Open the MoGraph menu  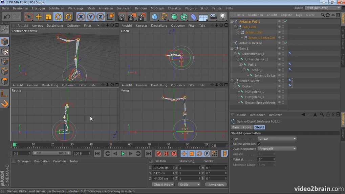point(157,8)
